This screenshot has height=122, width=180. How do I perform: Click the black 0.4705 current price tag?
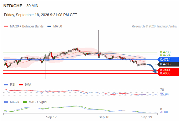click(168, 64)
